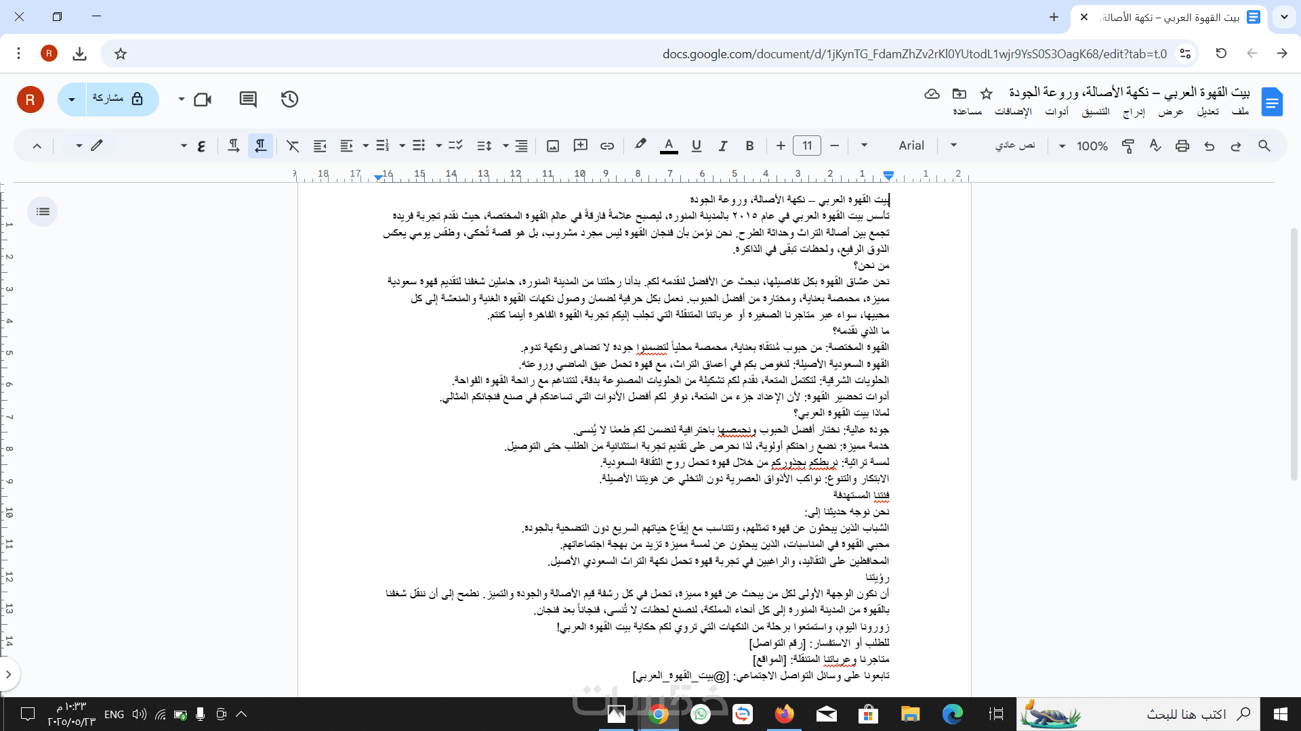Open the text color picker
1301x731 pixels.
pyautogui.click(x=669, y=146)
